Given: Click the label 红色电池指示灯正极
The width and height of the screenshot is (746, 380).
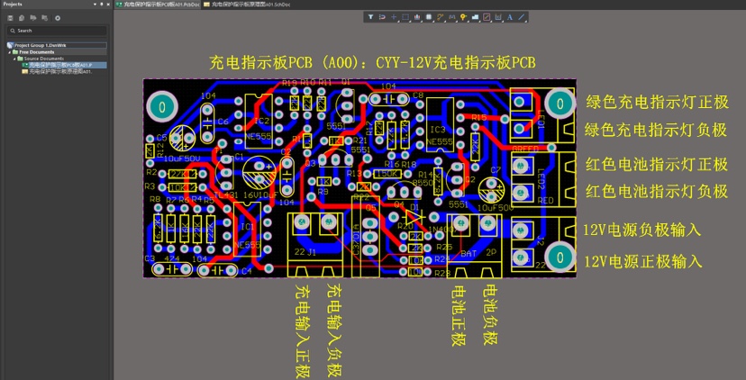Looking at the screenshot, I should click(x=657, y=165).
